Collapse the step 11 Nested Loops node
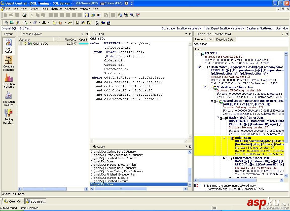This screenshot has width=290, height=211. [x=209, y=87]
